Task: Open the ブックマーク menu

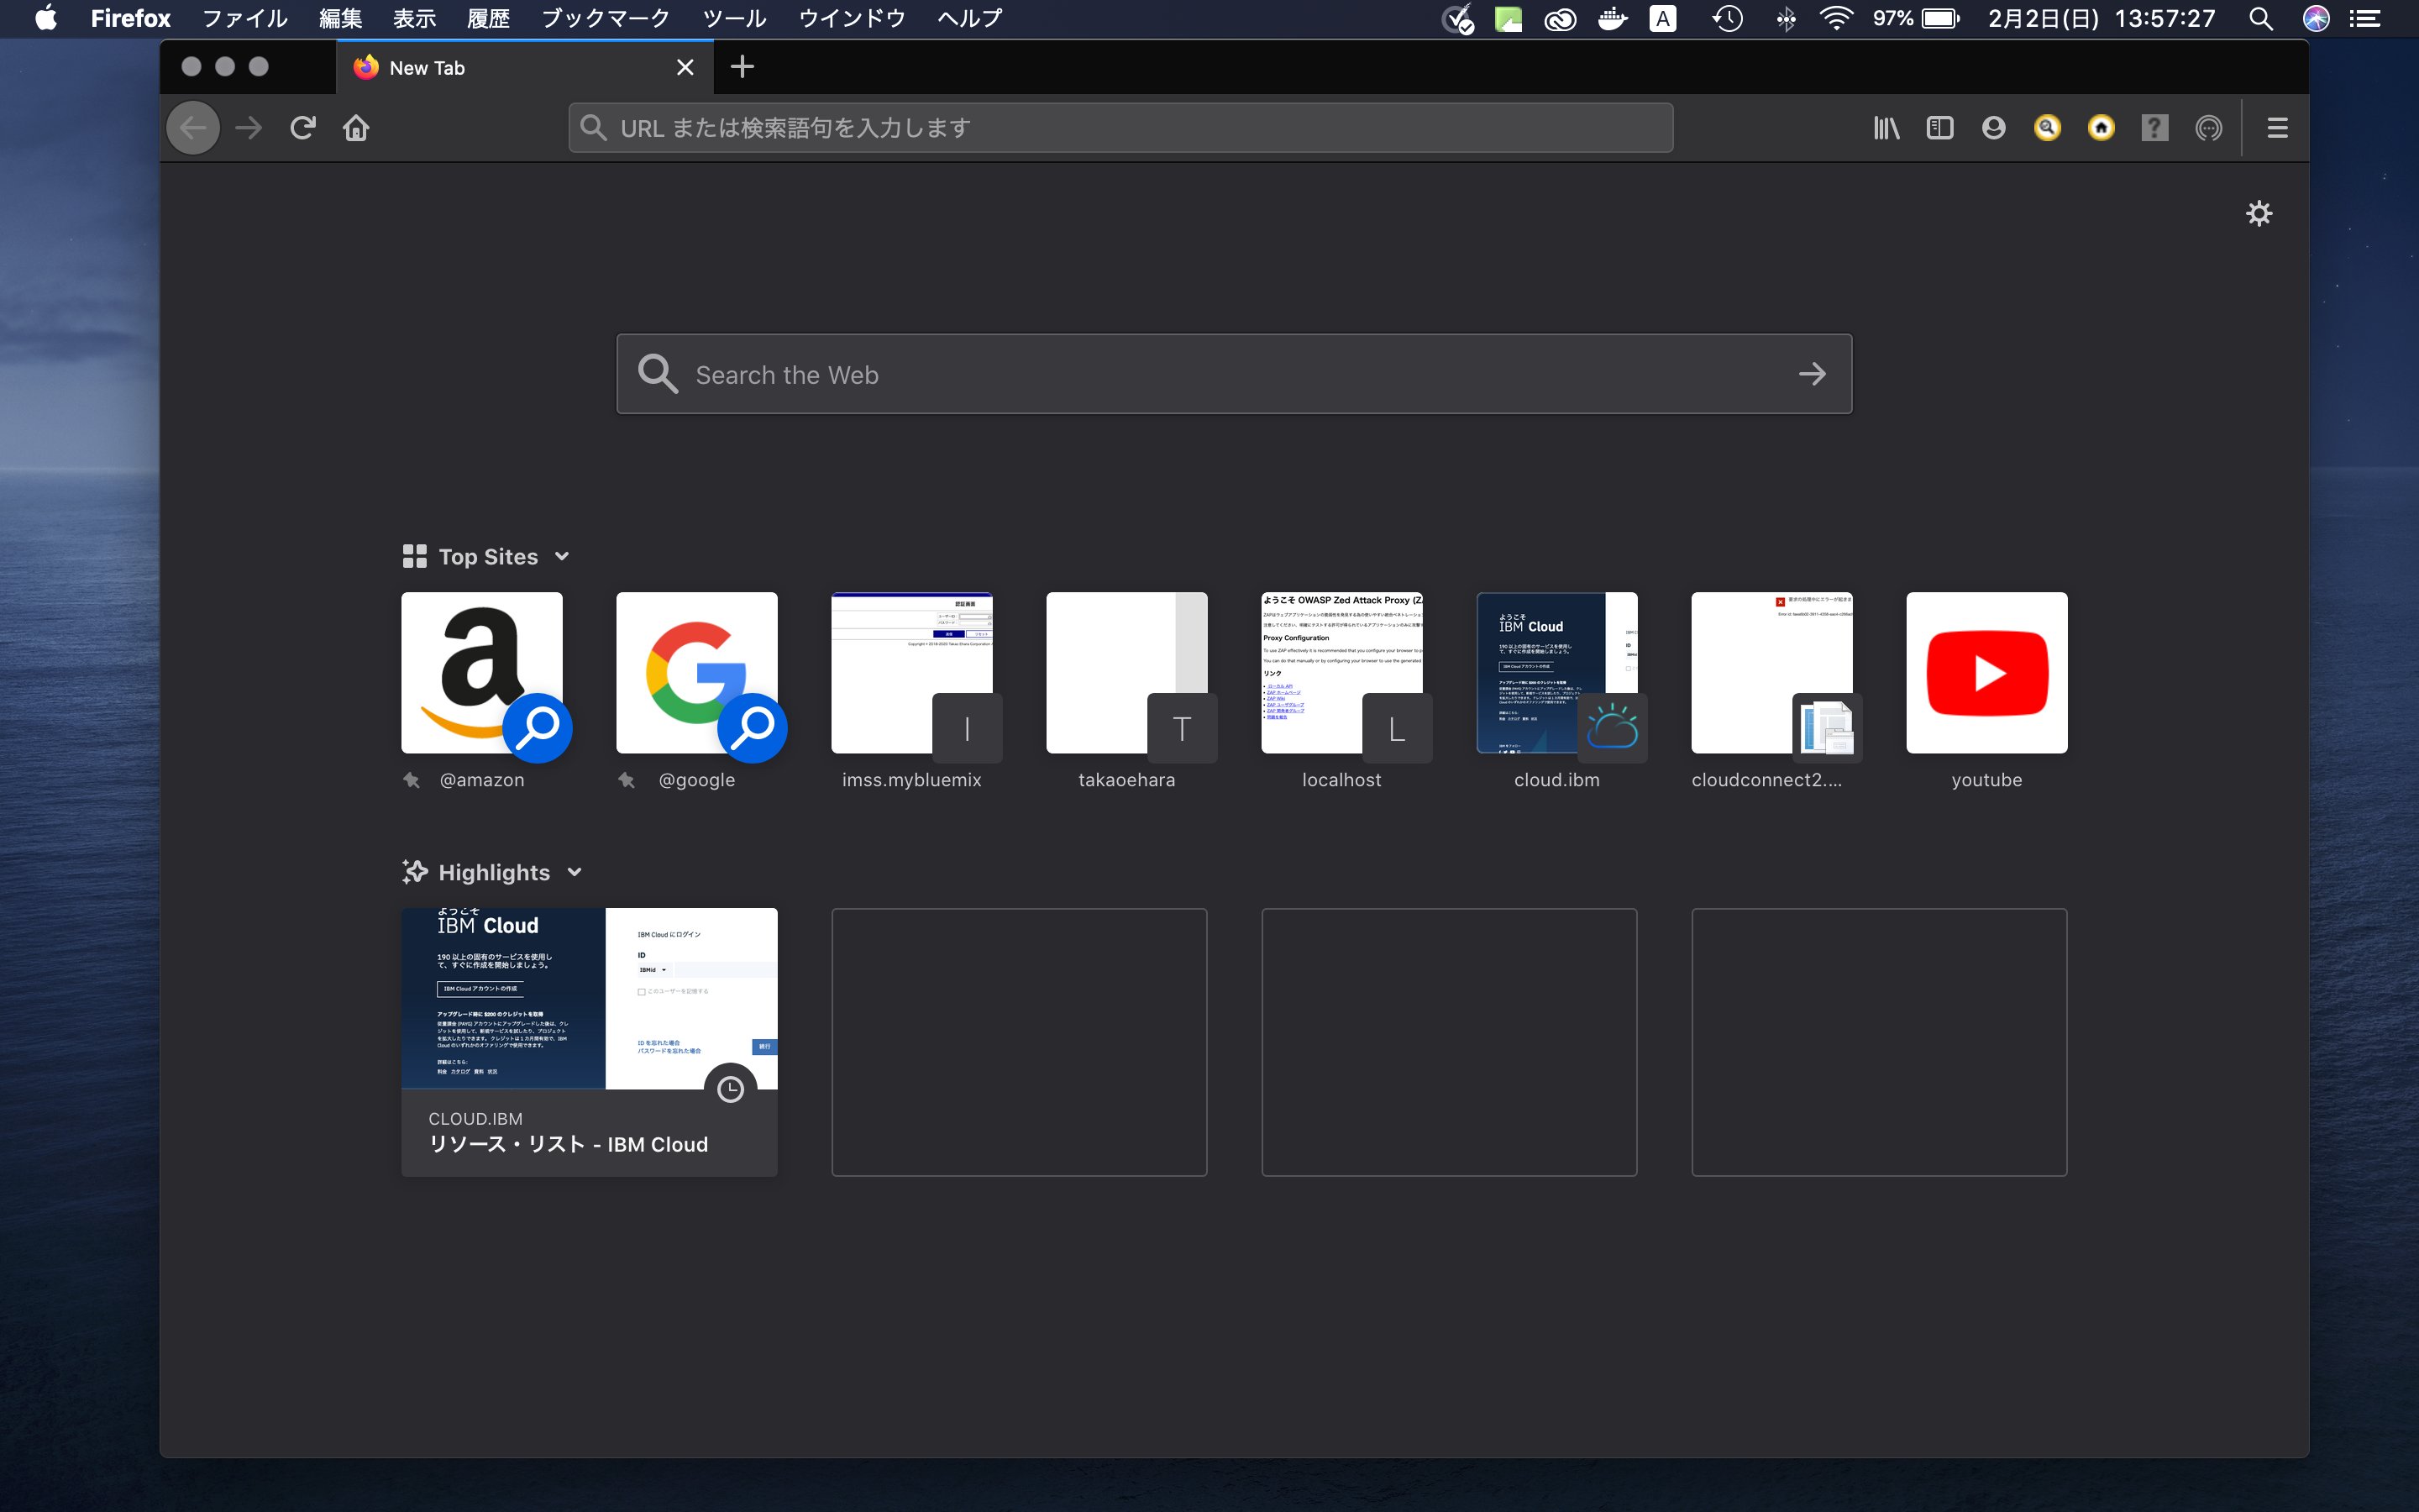Action: 606,18
